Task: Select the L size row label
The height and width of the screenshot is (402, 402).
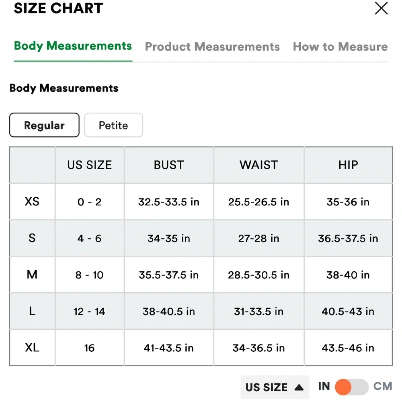Action: click(x=32, y=311)
